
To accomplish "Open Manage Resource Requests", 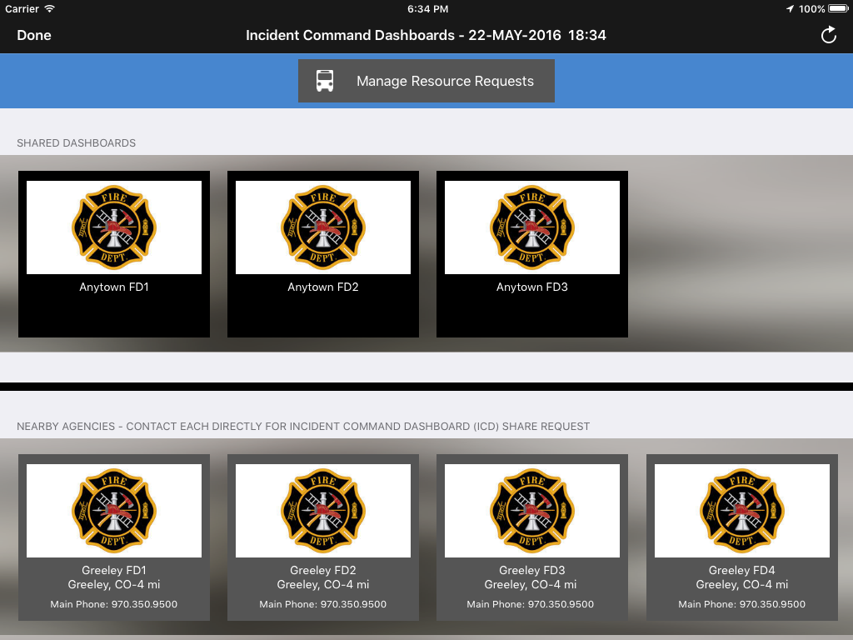I will pos(445,81).
